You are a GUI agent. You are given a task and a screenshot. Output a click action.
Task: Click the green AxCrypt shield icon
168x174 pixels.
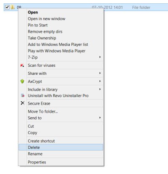pos(22,82)
